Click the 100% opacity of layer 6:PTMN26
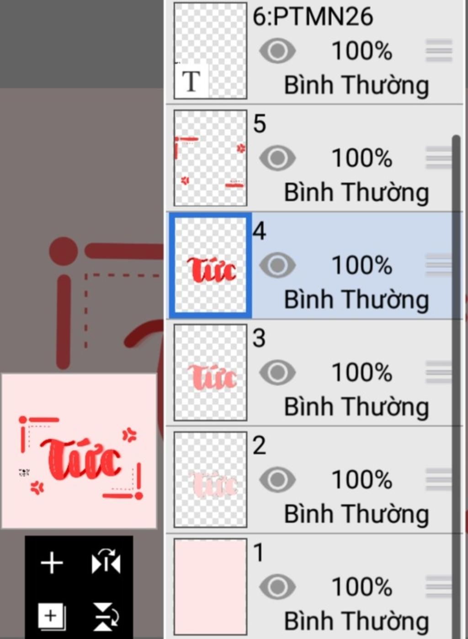Viewport: 468px width, 639px height. pyautogui.click(x=362, y=50)
